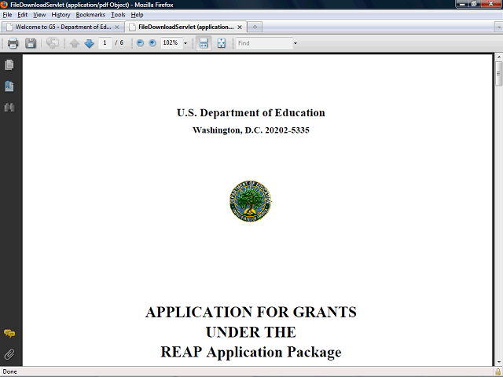Screen dimensions: 503x377
Task: Click the Firefox logo in title bar
Action: click(x=4, y=5)
